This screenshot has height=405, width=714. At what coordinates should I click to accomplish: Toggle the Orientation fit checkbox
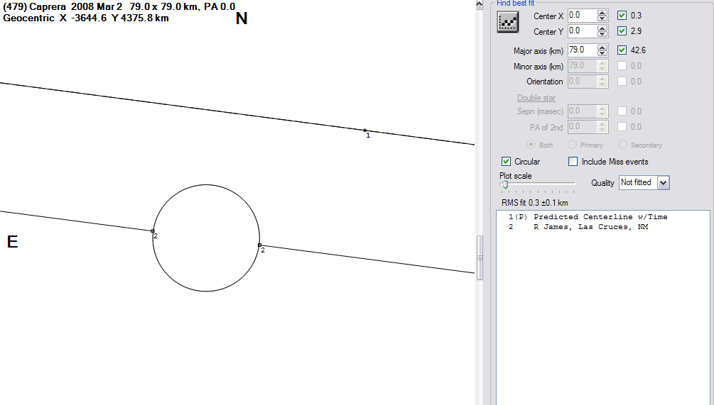click(x=622, y=82)
